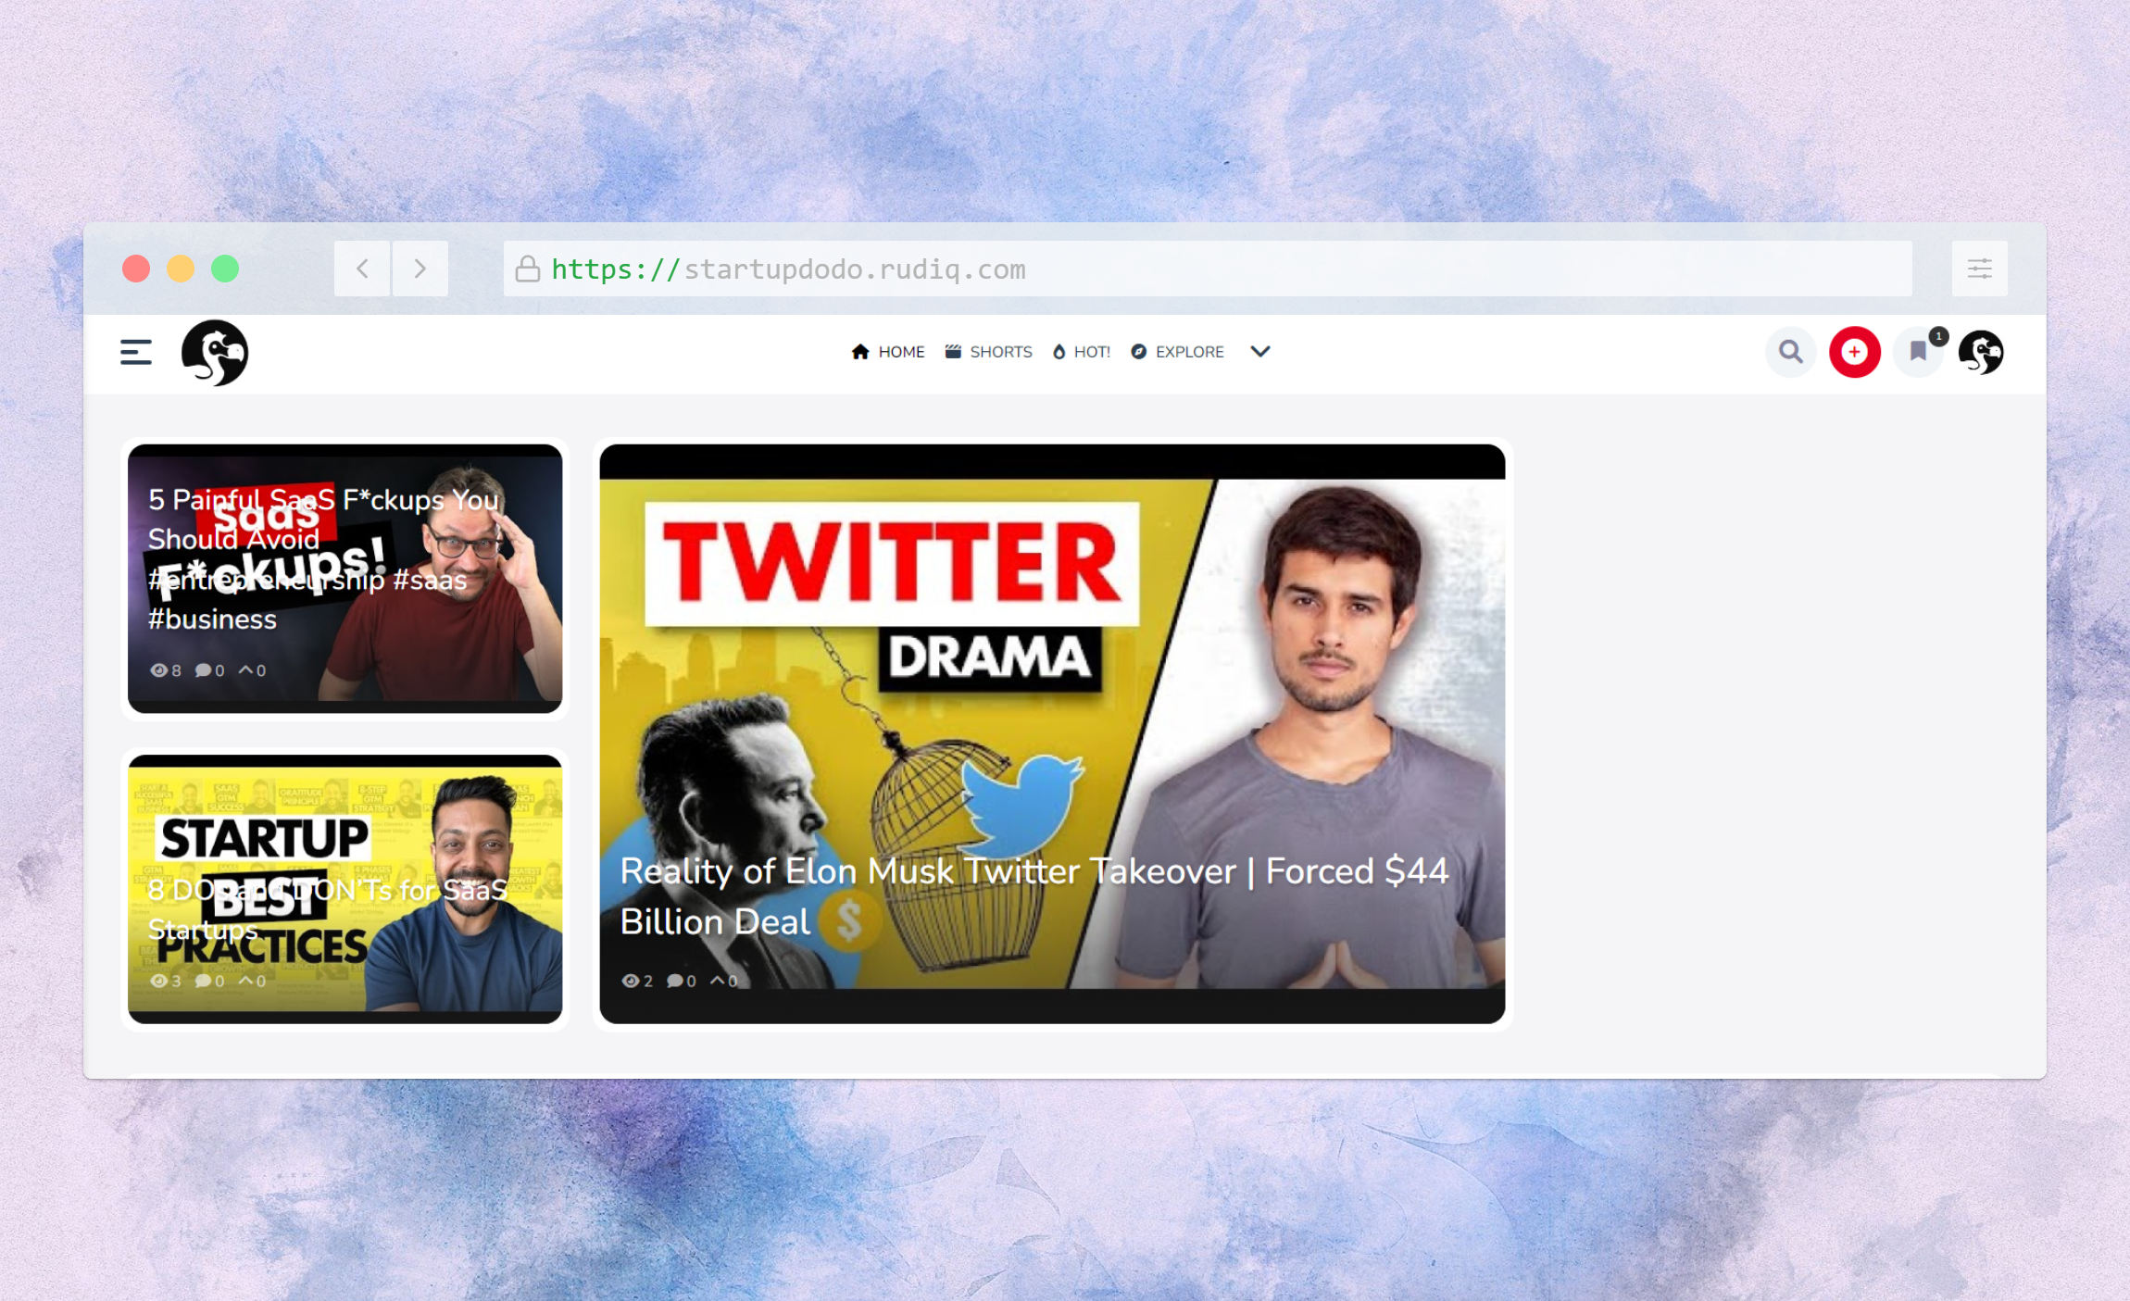
Task: Open the user avatar profile menu
Action: pos(1982,352)
